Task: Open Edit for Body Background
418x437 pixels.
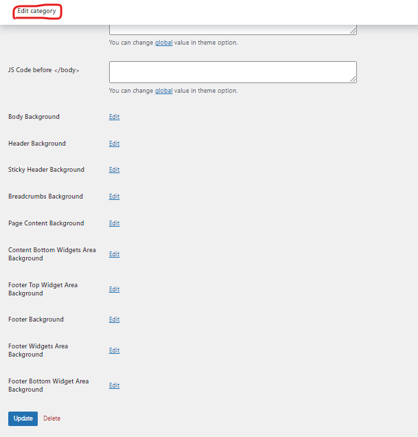Action: [x=114, y=117]
